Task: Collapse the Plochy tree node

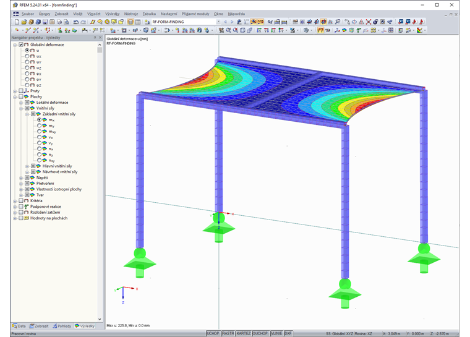Action: coord(15,97)
